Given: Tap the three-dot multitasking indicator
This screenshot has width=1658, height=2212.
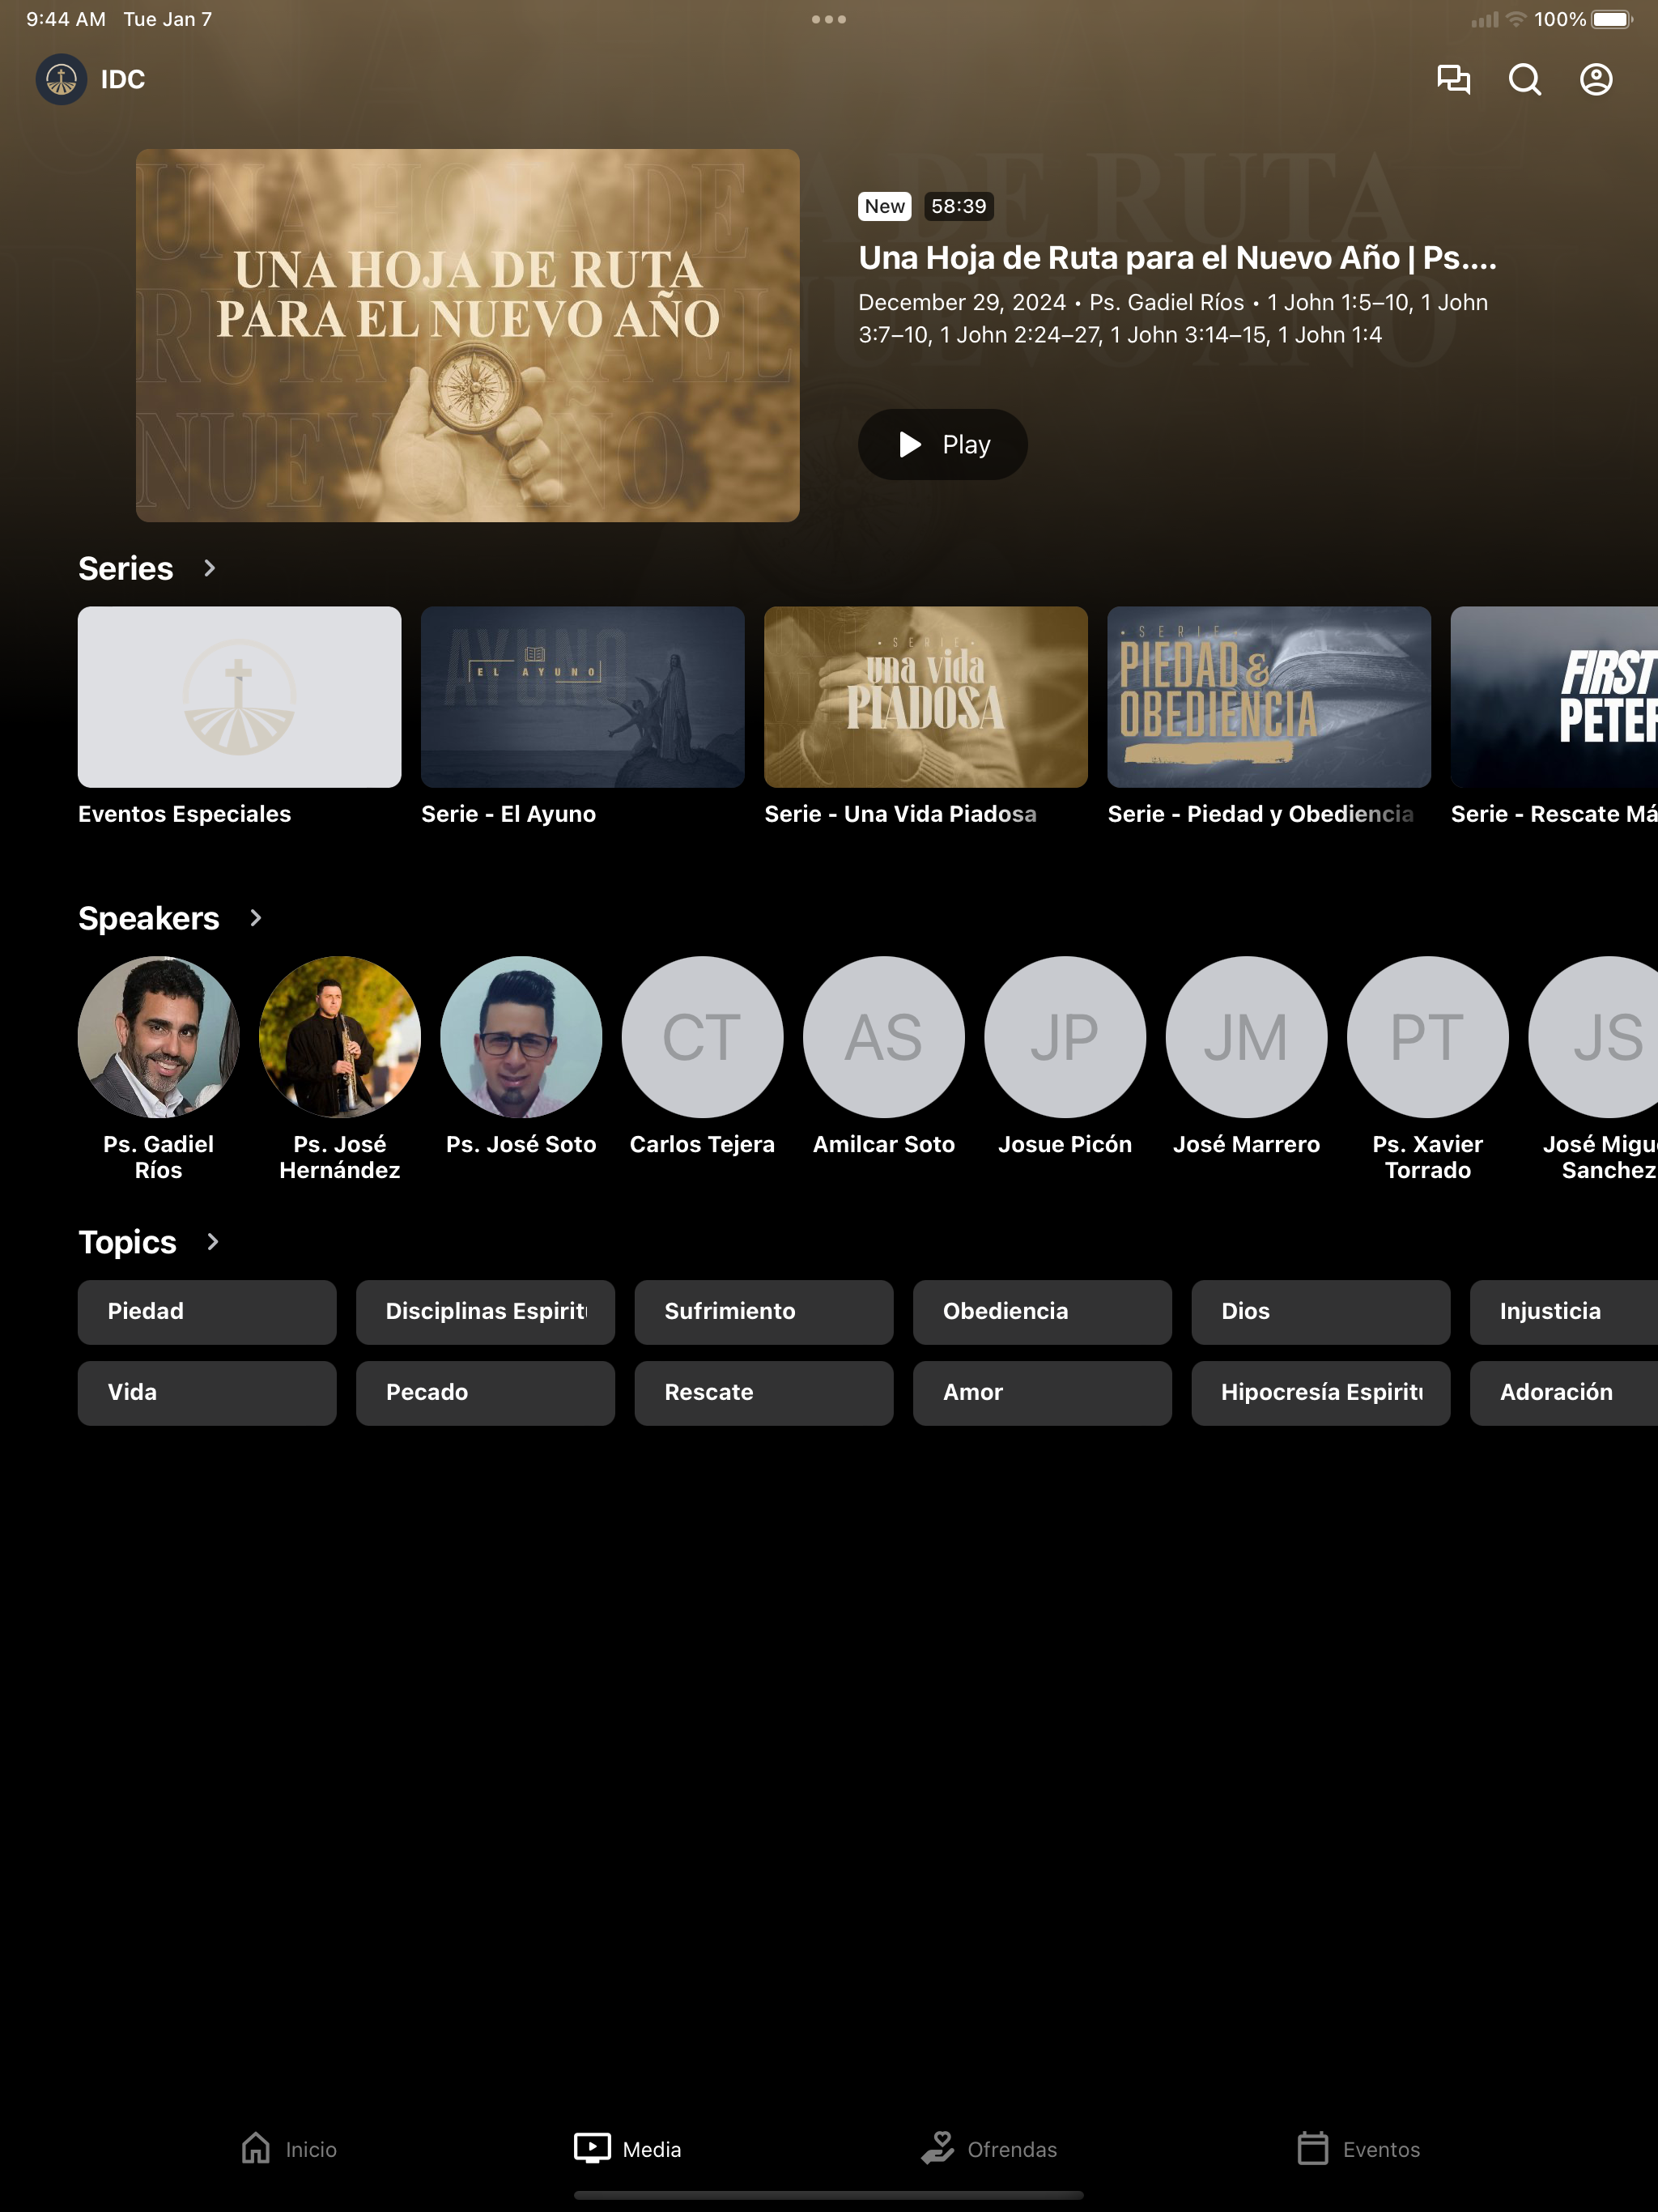Looking at the screenshot, I should [829, 19].
